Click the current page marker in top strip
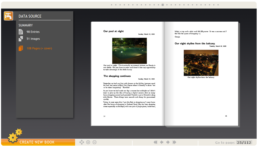 click(163, 5)
